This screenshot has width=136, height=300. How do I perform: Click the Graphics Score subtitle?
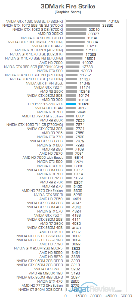click(68, 12)
